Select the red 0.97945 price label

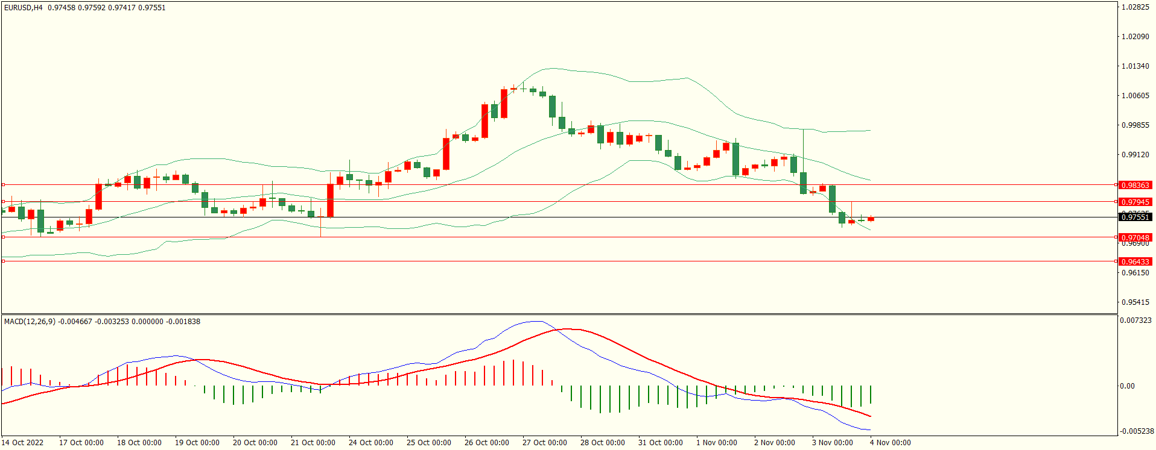pos(1135,202)
